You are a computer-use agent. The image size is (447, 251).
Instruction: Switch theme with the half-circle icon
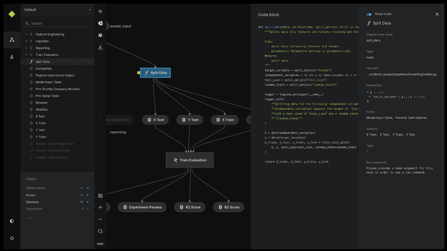click(x=12, y=221)
